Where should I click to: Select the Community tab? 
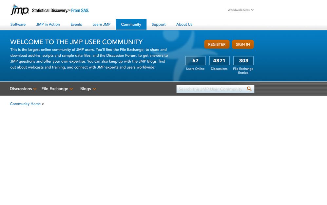[131, 24]
